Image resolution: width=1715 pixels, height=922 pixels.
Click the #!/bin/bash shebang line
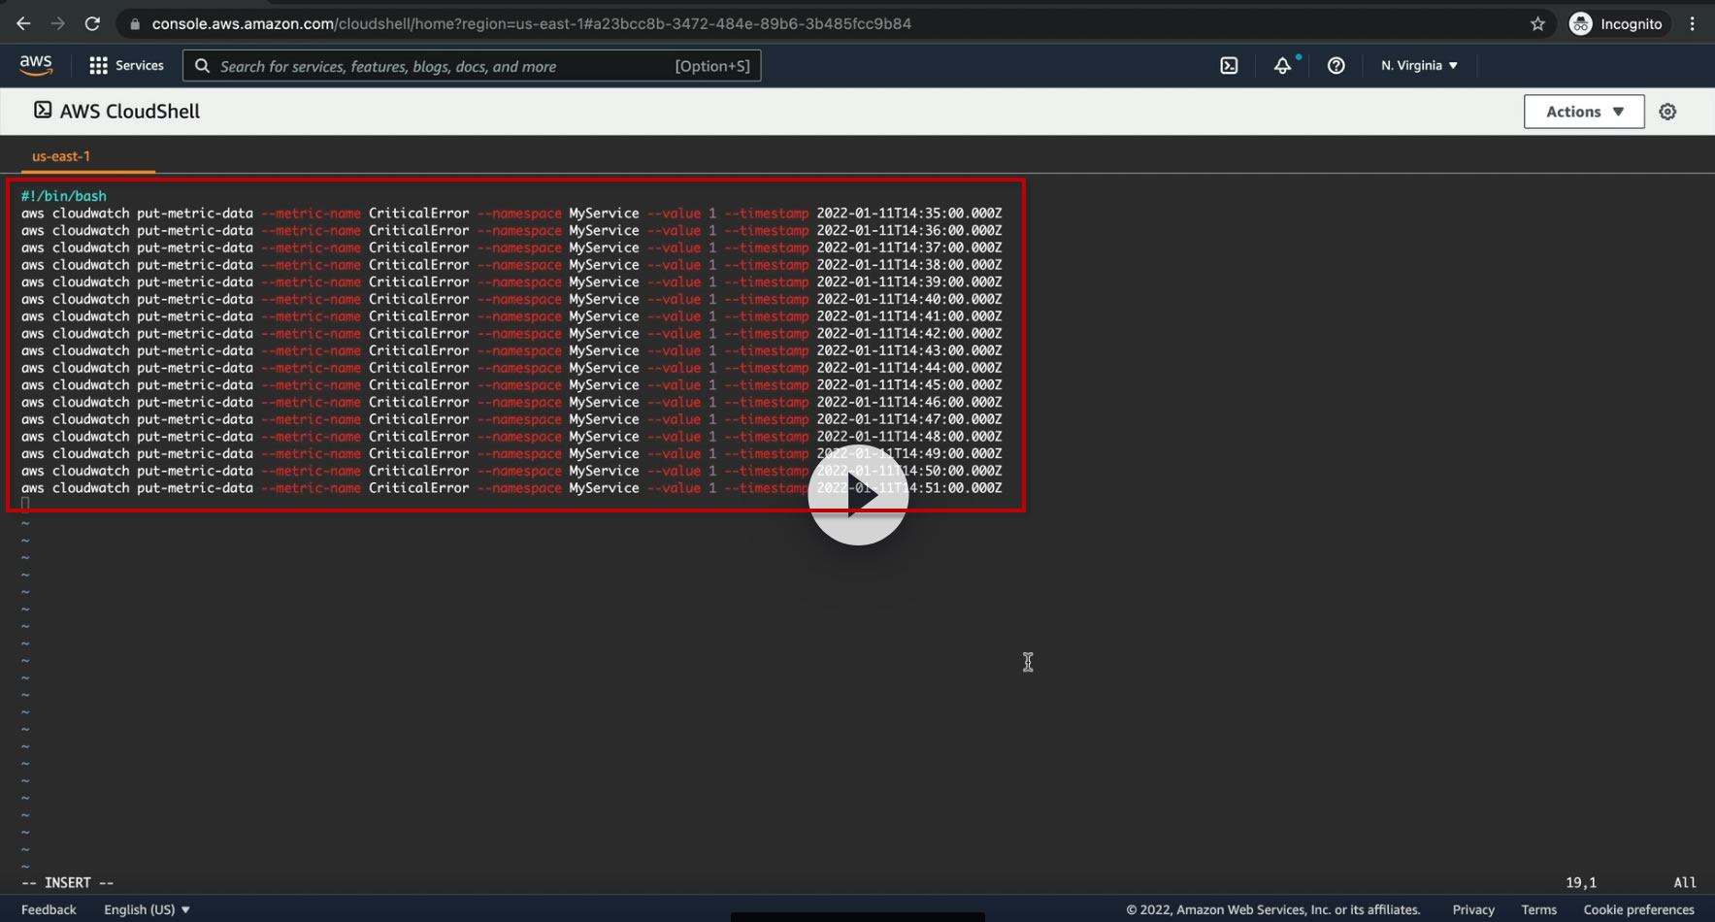tap(64, 196)
